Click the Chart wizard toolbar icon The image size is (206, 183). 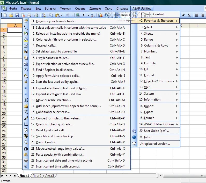(100, 15)
